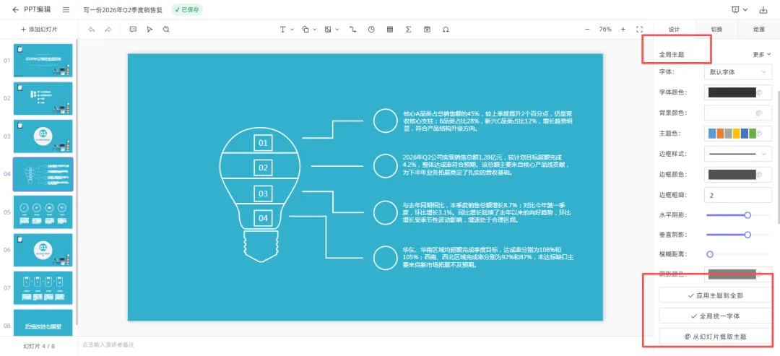Switch to the 动画 tab

click(x=758, y=30)
